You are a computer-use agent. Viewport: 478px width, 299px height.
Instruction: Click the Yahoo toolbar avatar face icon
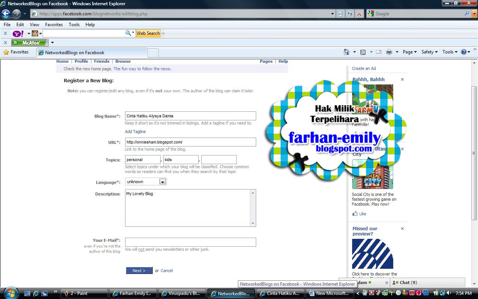pos(35,33)
